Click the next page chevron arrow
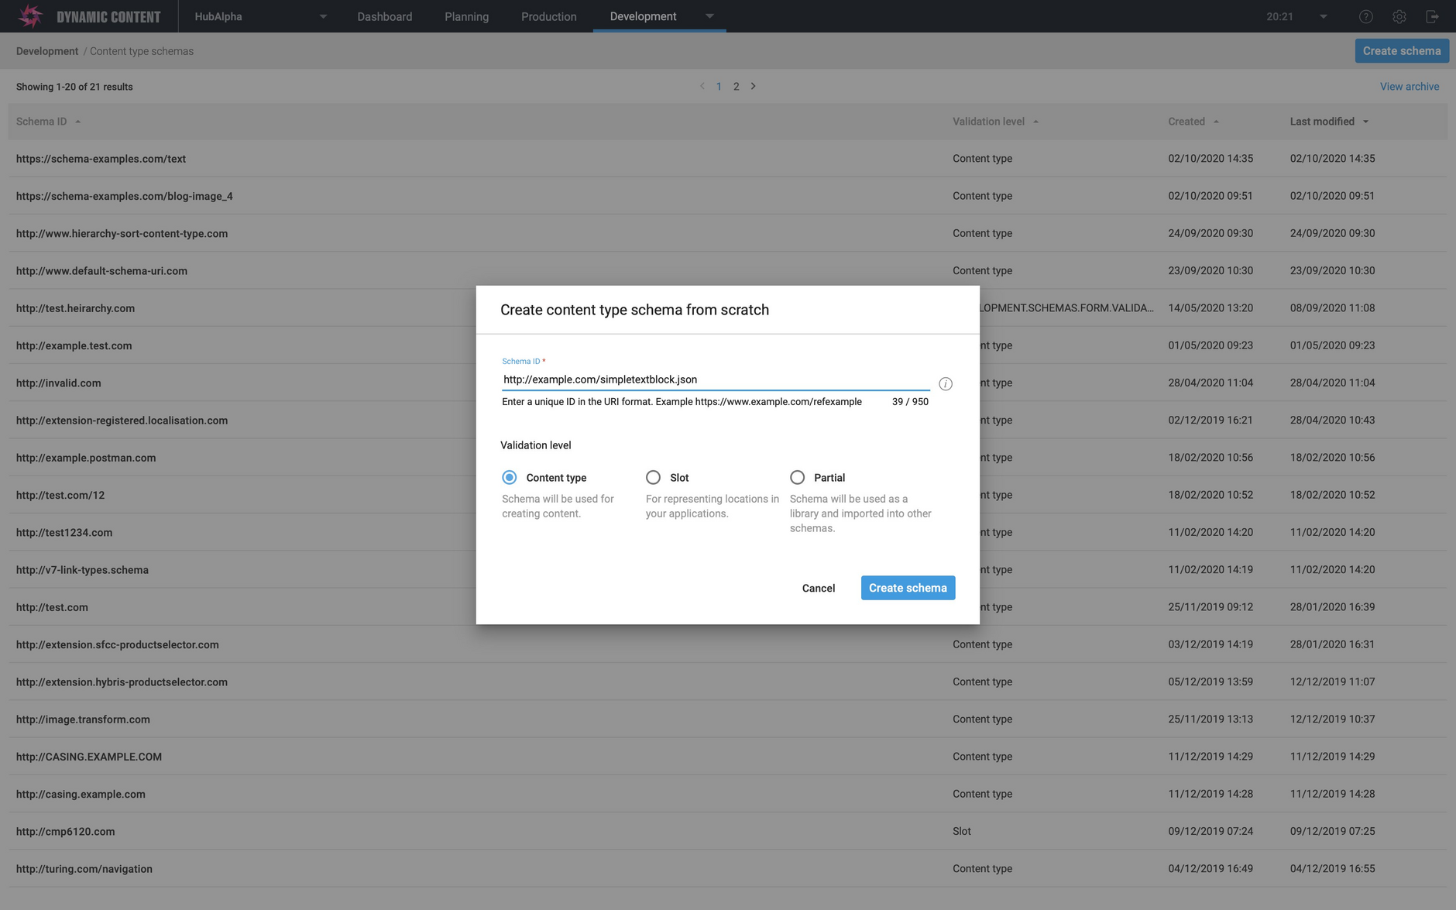This screenshot has height=910, width=1456. 753,86
